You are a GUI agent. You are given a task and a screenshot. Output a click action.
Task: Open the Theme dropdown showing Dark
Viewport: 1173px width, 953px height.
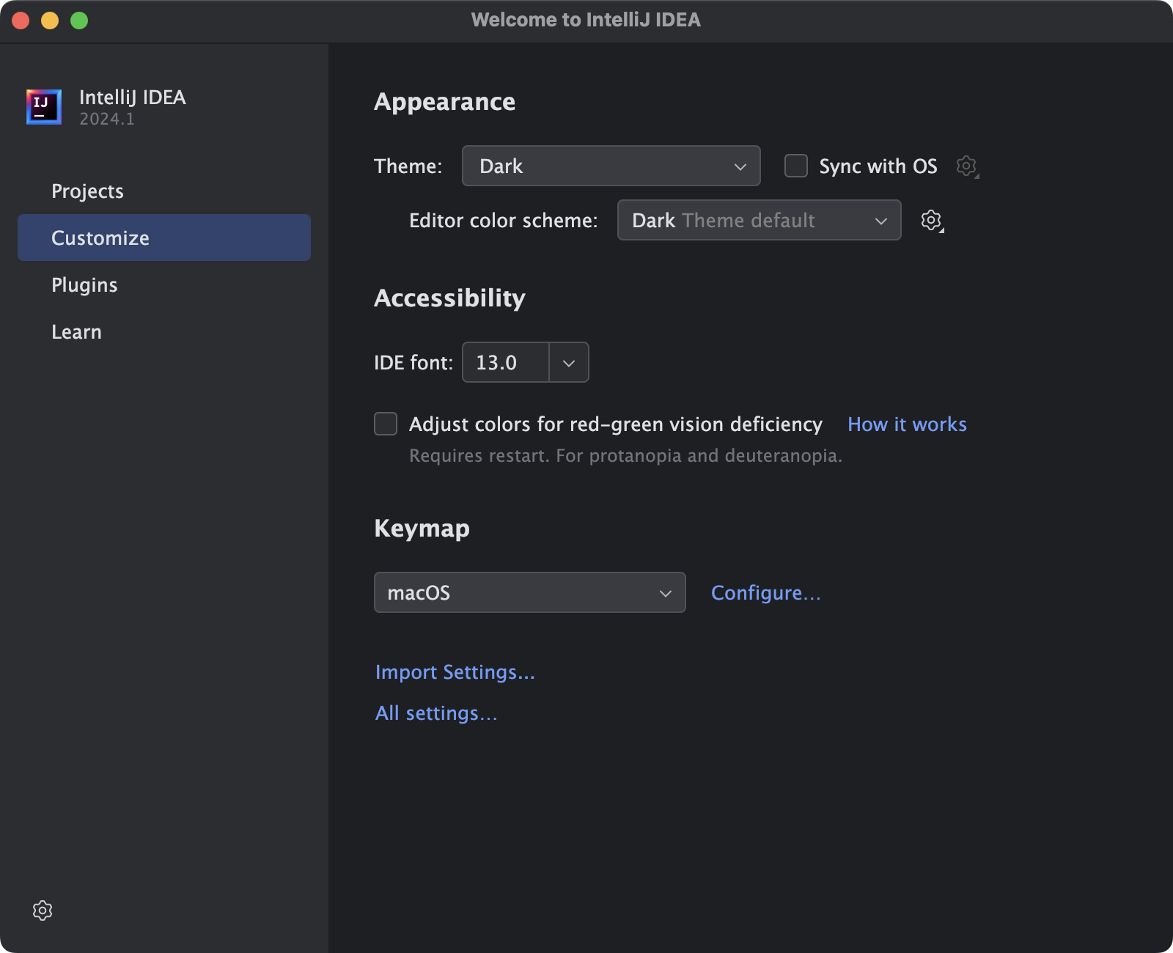611,166
